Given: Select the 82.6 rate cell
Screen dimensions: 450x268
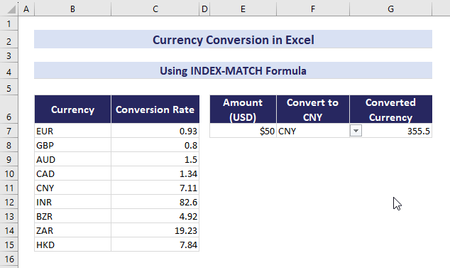Looking at the screenshot, I should (155, 202).
